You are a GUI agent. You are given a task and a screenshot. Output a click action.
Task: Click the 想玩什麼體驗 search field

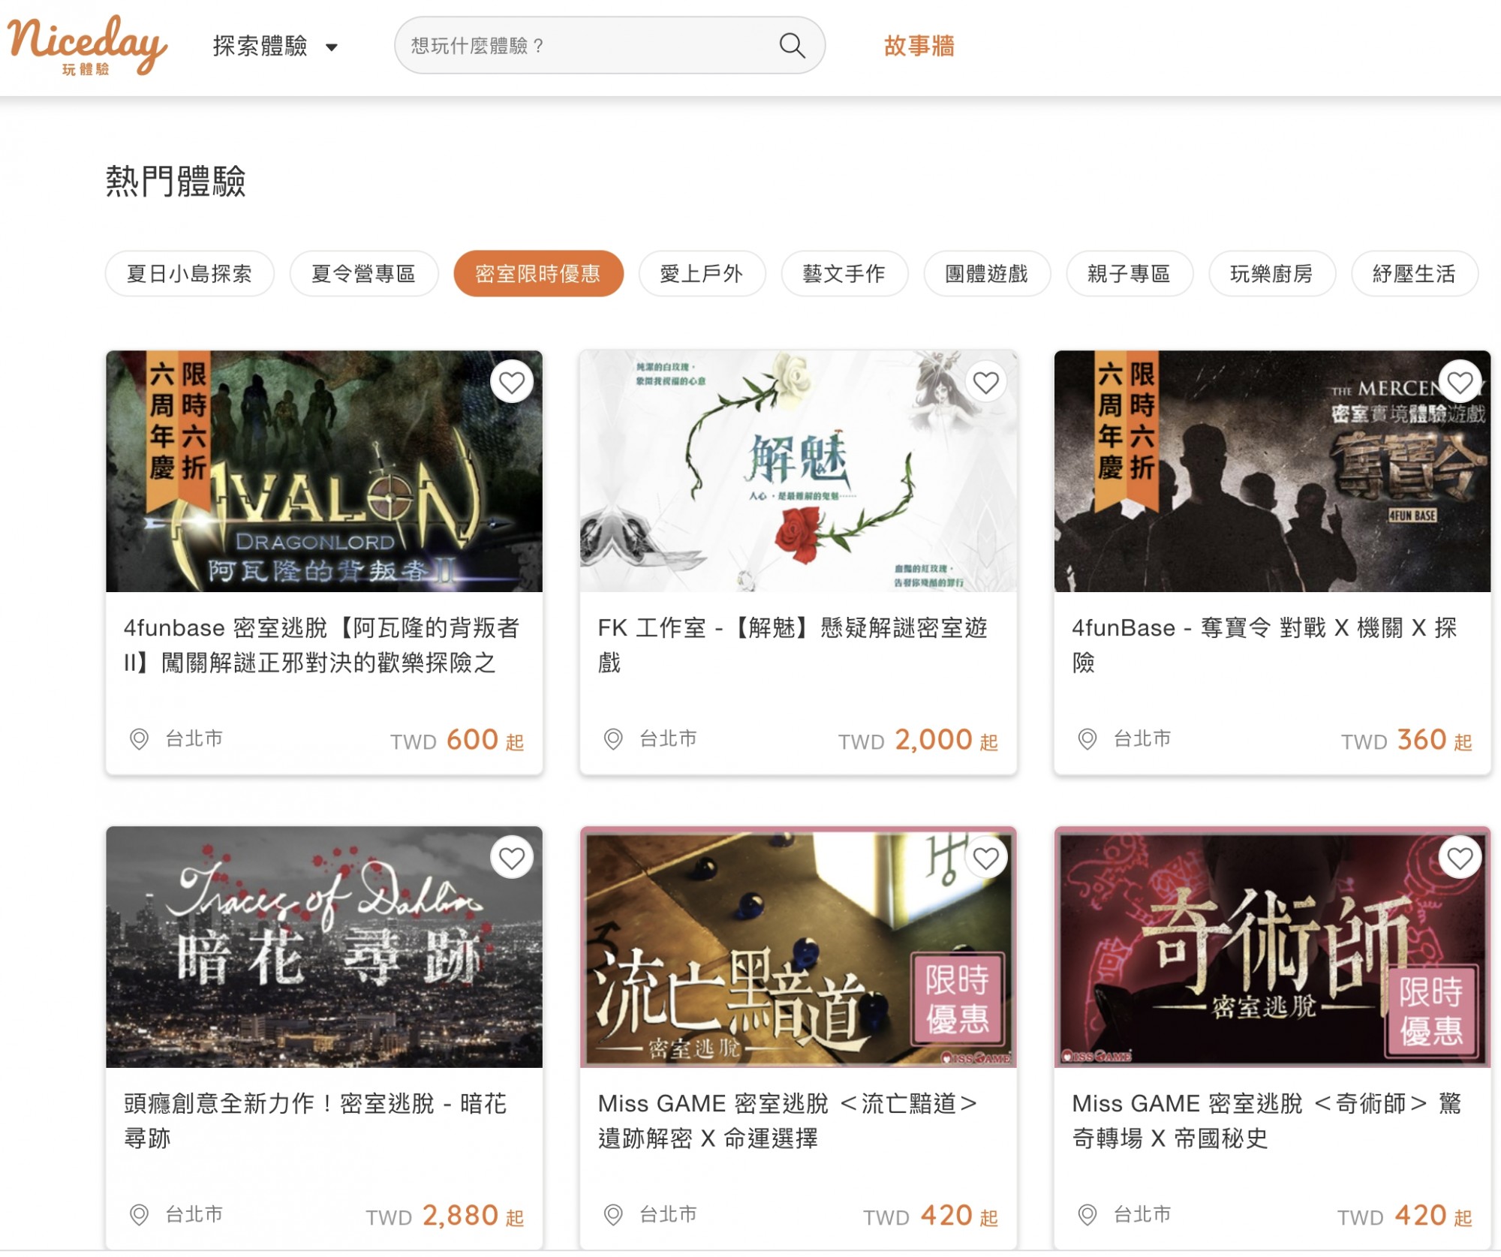coord(609,46)
